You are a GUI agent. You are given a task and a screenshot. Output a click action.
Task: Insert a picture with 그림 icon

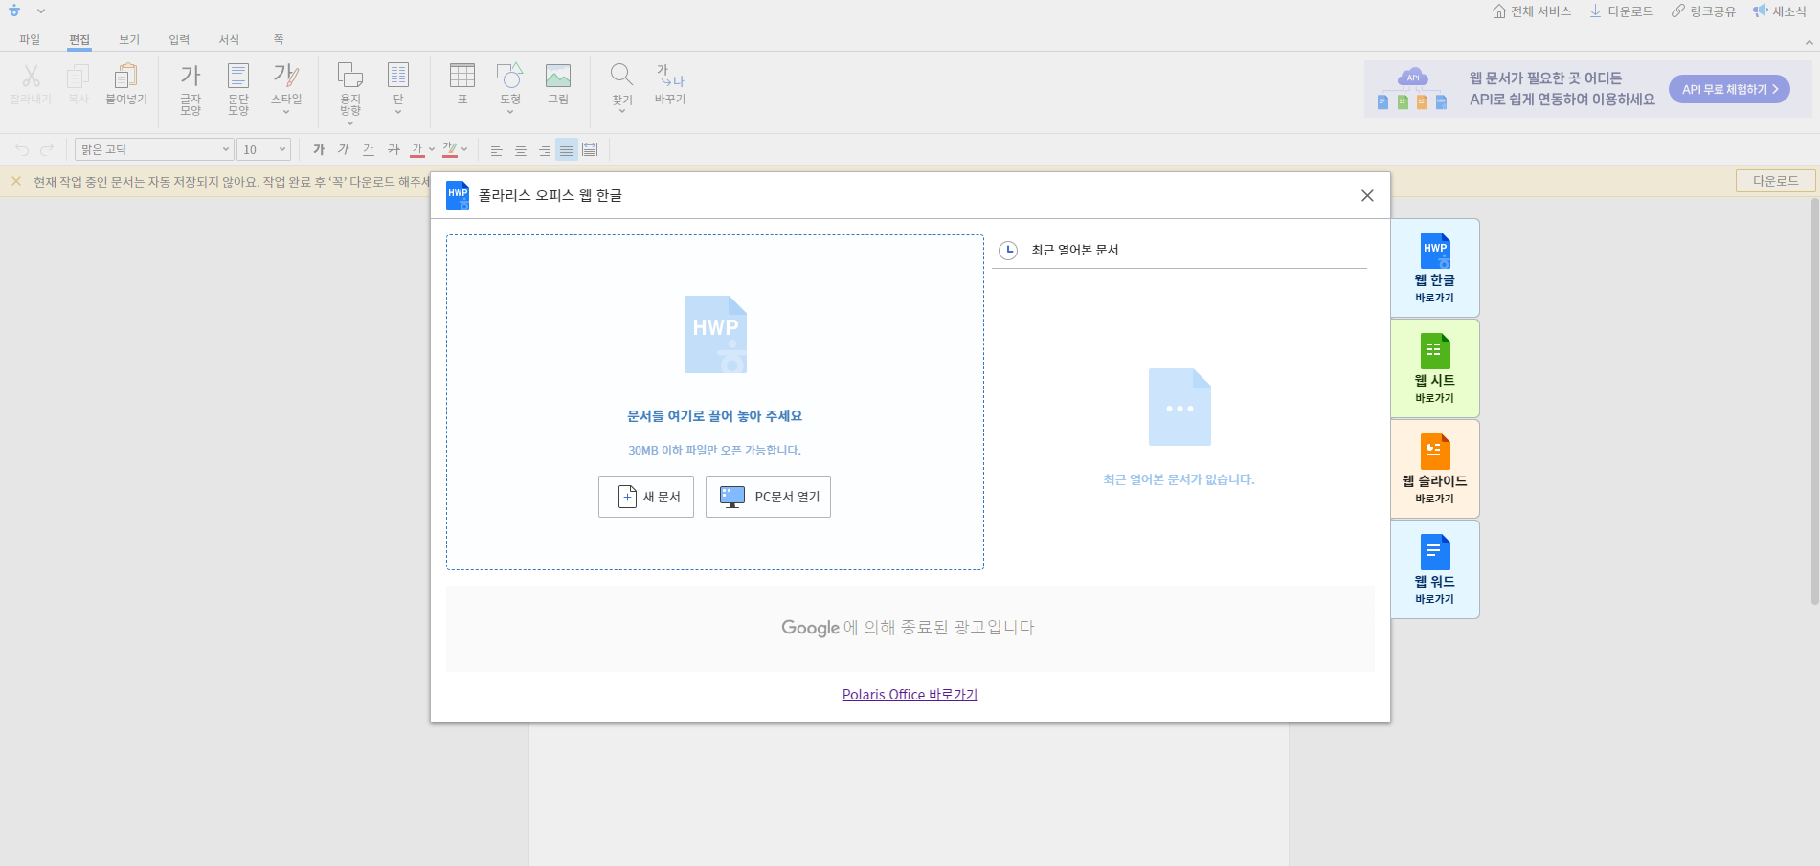coord(558,76)
